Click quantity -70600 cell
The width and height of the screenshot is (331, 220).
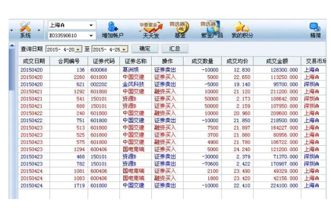[x=202, y=164]
